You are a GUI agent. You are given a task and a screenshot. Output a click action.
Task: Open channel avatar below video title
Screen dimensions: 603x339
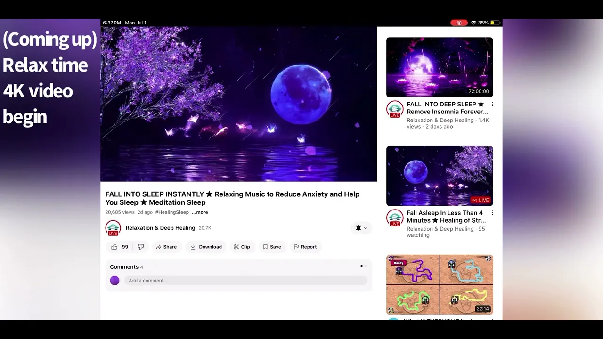[x=113, y=228]
